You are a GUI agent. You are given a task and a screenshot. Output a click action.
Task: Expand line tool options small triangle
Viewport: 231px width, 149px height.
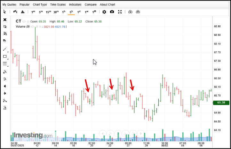click(x=8, y=52)
